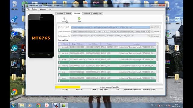Click the screen recorder taskbar icon
The height and width of the screenshot is (108, 193).
[55, 105]
